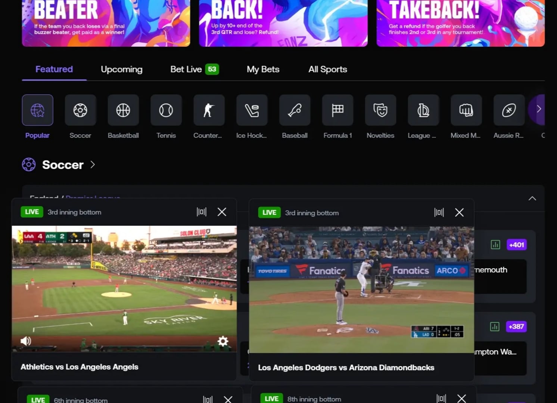Collapse the England Premier League section
Screen dimensions: 557x403
coord(532,198)
